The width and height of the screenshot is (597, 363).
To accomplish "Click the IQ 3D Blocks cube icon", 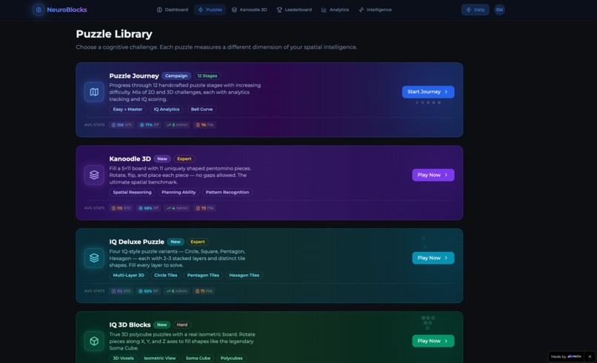I will [x=94, y=341].
